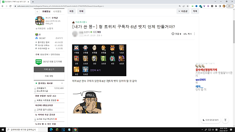Click the 목록 button
235x132 pixels.
pos(195,11)
